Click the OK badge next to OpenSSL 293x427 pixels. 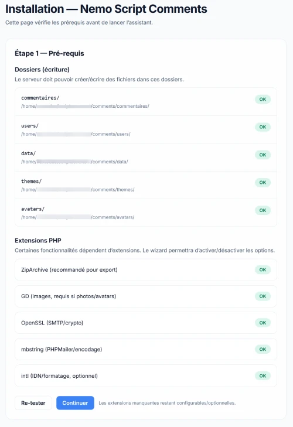(263, 323)
